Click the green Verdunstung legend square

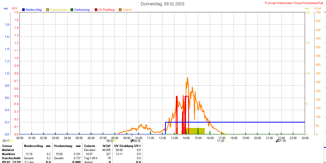coord(72,10)
